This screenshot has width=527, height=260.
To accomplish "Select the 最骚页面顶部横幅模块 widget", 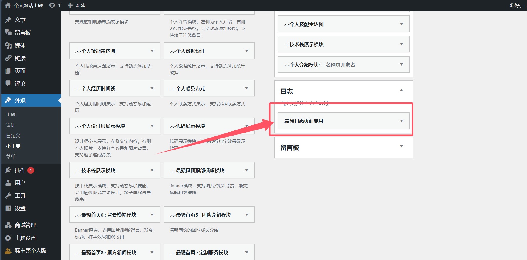I will pos(200,170).
